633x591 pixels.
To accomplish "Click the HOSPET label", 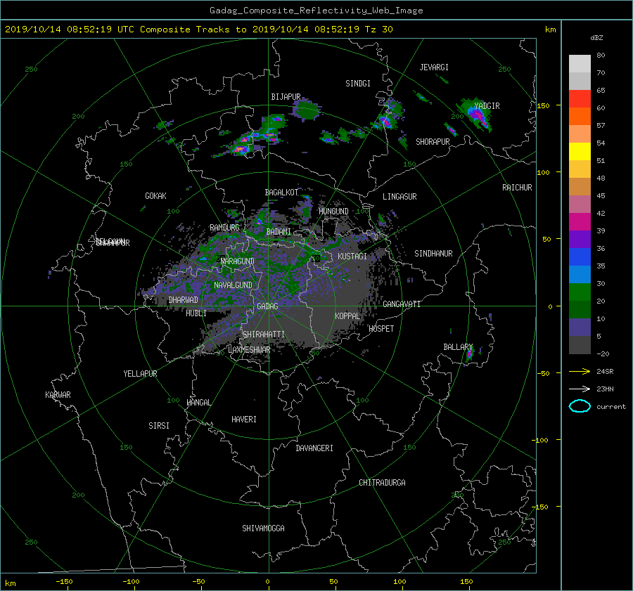I will click(381, 329).
